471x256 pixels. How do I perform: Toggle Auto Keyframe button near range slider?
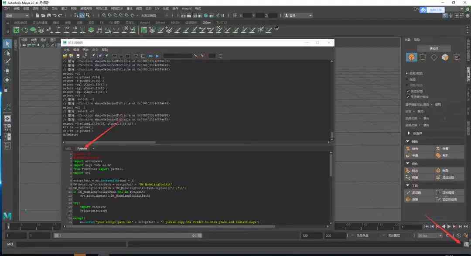pos(459,236)
